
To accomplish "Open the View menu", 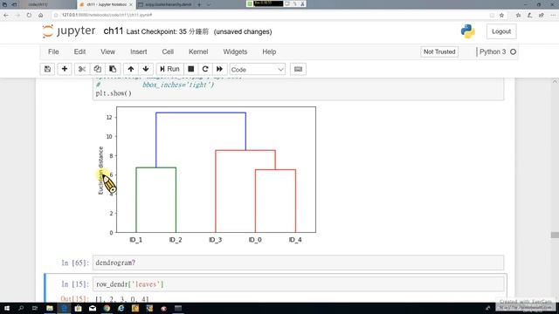I will tap(107, 52).
